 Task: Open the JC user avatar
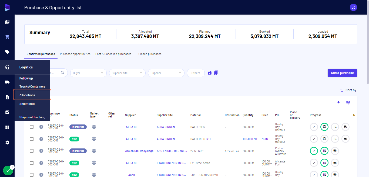coord(353,7)
